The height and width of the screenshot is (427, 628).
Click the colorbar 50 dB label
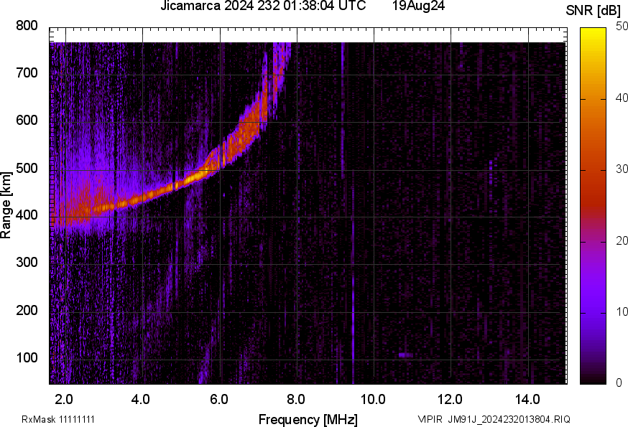pyautogui.click(x=622, y=26)
